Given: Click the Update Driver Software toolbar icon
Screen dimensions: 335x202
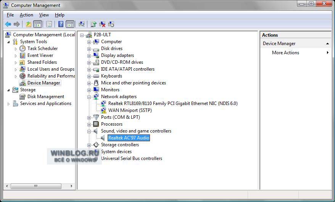Looking at the screenshot, I should [93, 24].
